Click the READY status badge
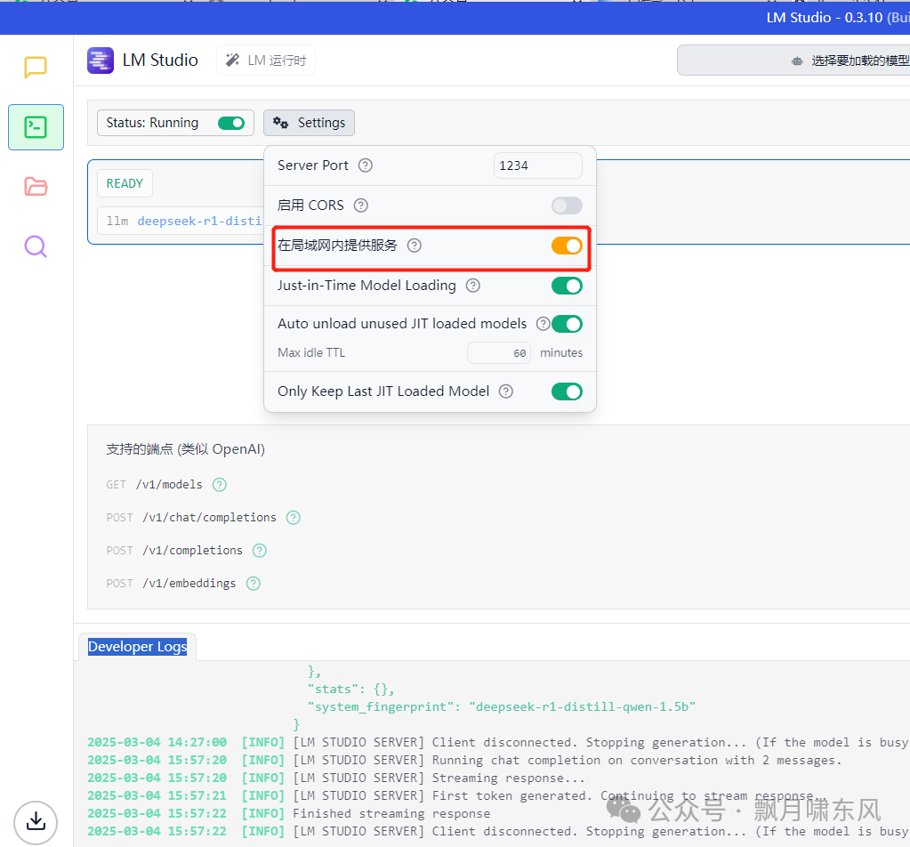Screen dimensions: 910x847 click(x=125, y=183)
